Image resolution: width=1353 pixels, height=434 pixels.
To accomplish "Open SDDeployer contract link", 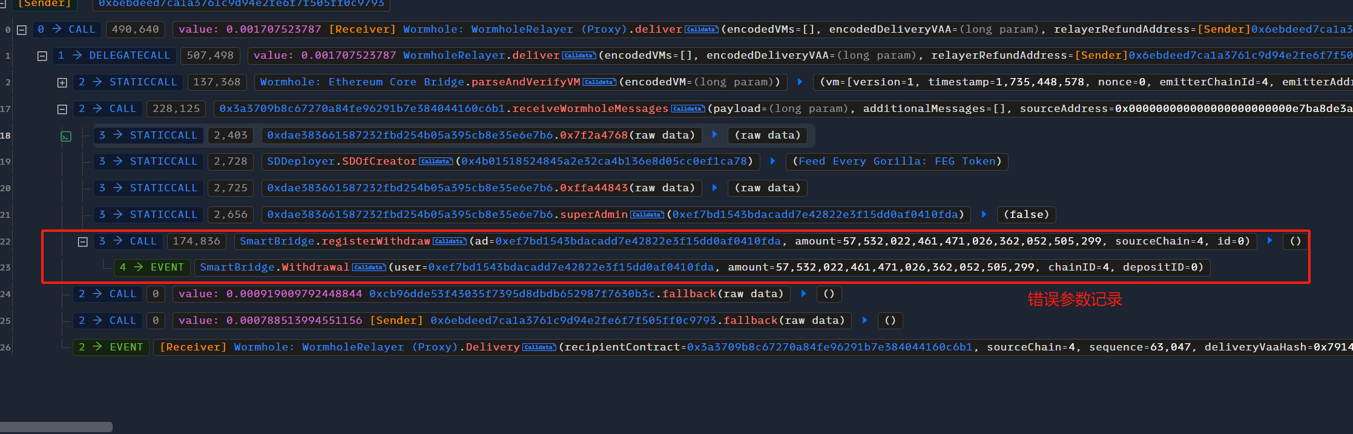I will tap(301, 162).
